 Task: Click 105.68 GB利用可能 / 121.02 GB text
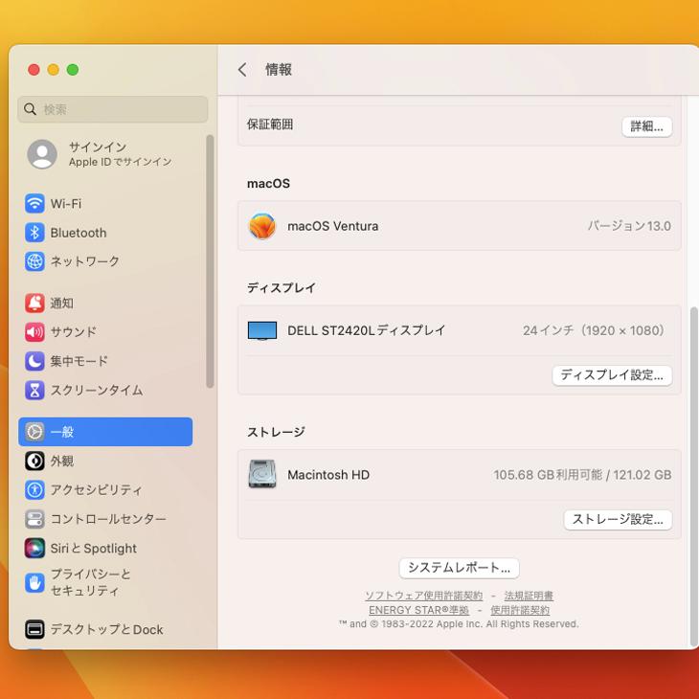582,475
